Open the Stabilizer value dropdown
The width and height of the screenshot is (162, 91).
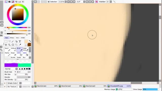coord(111,2)
